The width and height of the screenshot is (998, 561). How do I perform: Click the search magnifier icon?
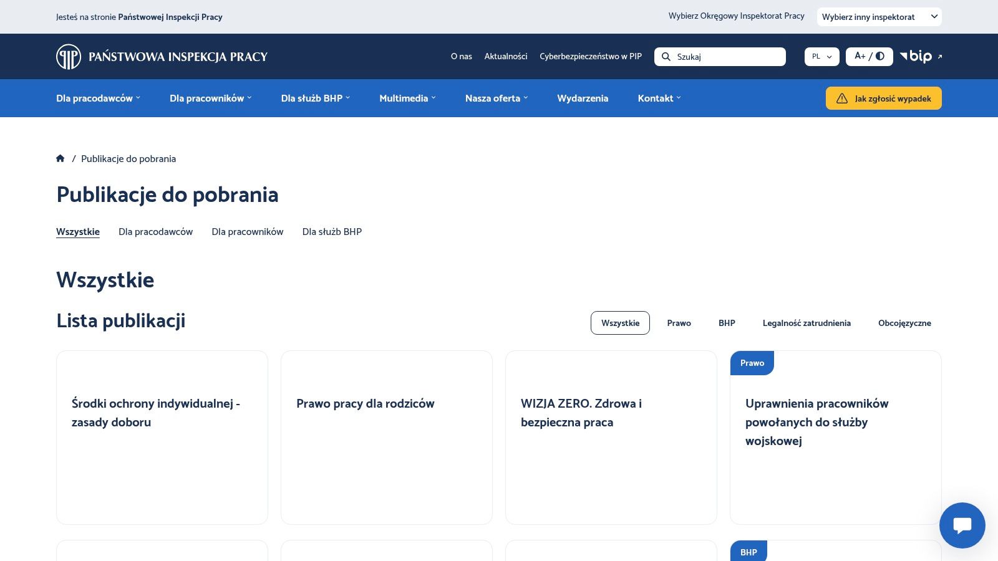coord(666,57)
